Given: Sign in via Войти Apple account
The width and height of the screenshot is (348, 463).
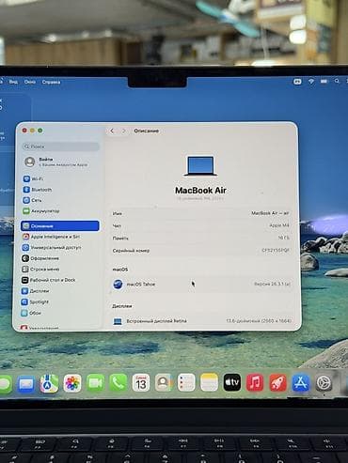Looking at the screenshot, I should pyautogui.click(x=56, y=162).
